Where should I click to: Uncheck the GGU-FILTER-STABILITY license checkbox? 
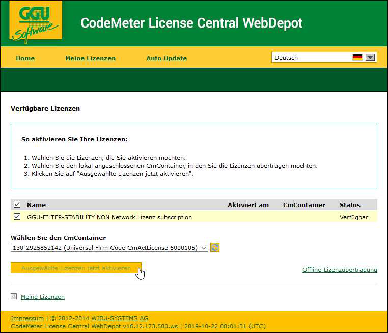point(17,217)
